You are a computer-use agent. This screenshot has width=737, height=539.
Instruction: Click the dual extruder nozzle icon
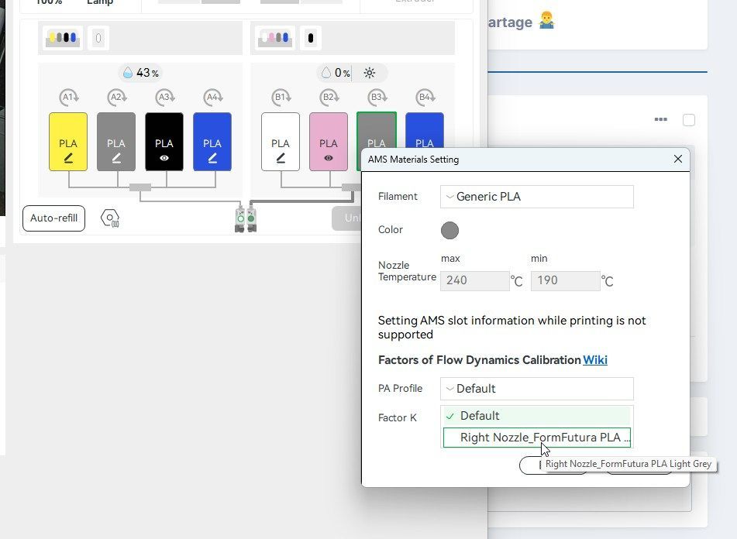click(246, 218)
